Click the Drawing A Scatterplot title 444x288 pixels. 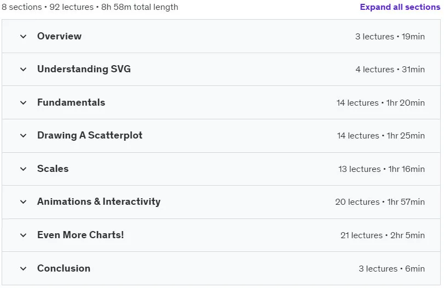tap(90, 135)
